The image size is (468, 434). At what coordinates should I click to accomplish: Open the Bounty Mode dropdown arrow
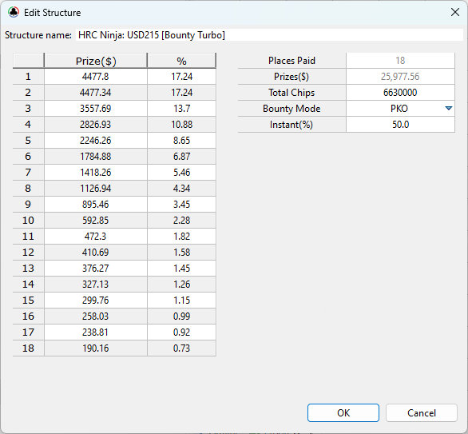click(x=448, y=109)
